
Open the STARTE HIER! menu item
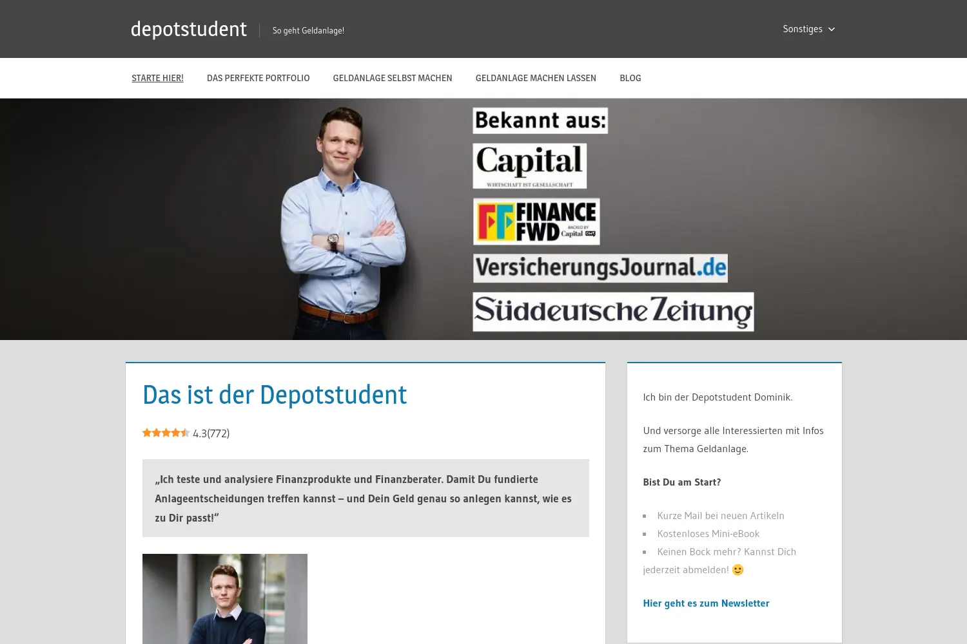coord(157,78)
